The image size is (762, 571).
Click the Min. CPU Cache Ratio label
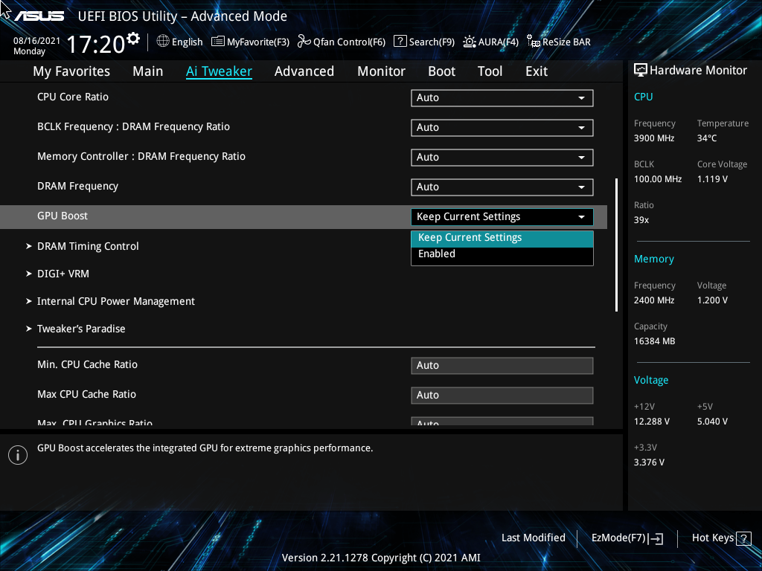coord(88,364)
